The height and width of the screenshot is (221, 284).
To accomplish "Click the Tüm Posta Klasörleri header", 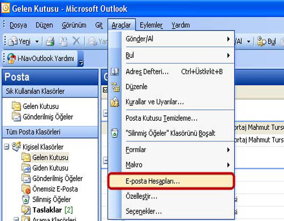I will click(50, 132).
